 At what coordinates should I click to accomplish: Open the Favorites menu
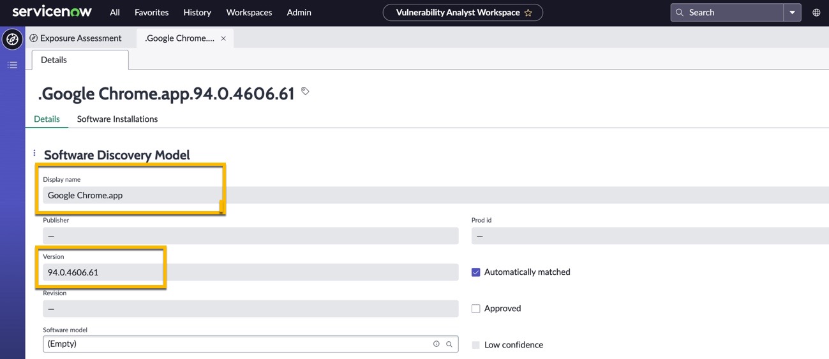152,12
